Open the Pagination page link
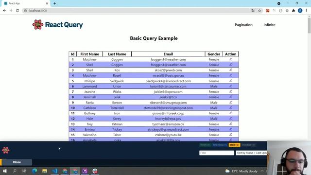311x175 pixels. (243, 25)
